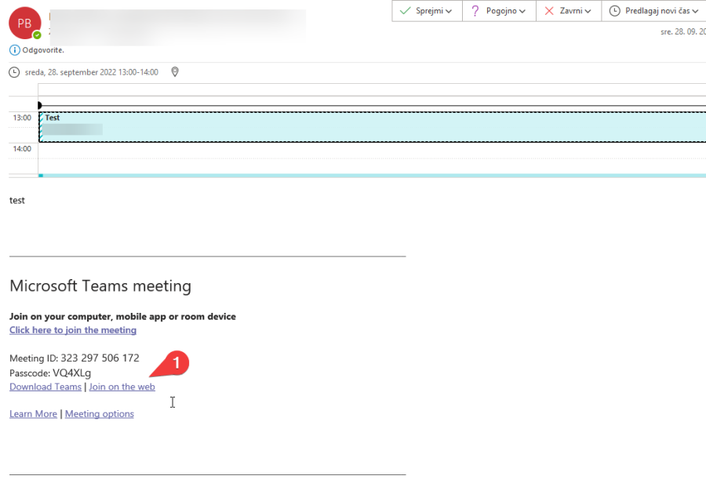Open the Learn More link
The width and height of the screenshot is (706, 494).
pyautogui.click(x=33, y=414)
